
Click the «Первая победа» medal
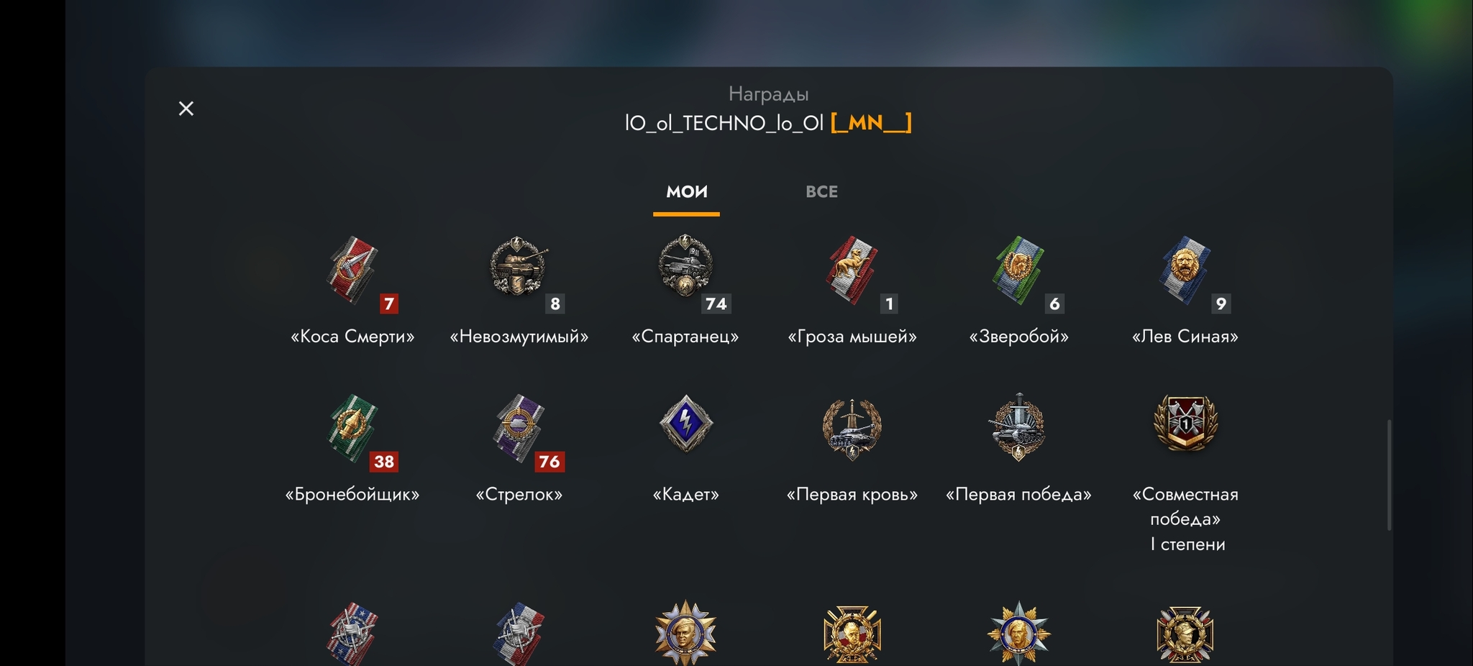(x=1018, y=427)
